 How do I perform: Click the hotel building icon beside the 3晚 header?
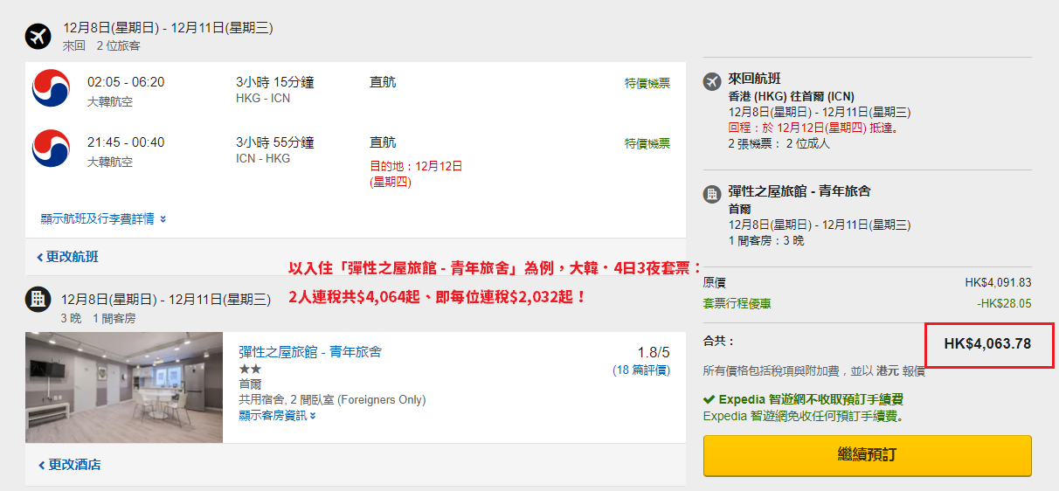[38, 299]
